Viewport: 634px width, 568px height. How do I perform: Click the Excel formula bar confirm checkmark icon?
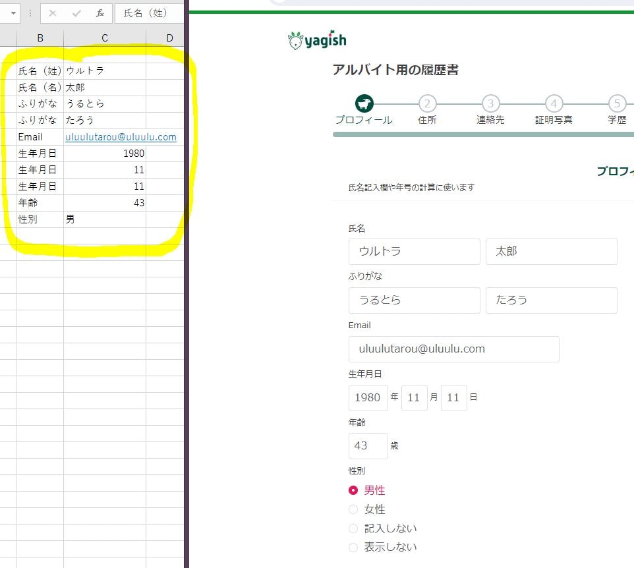point(76,13)
